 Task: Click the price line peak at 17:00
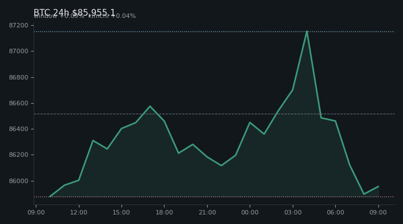coord(150,106)
